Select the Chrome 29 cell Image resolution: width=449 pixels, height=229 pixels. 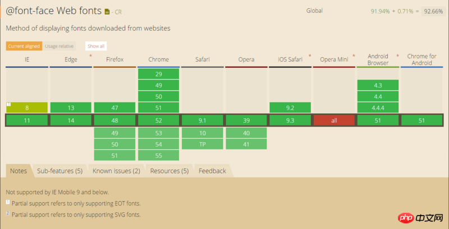[159, 74]
